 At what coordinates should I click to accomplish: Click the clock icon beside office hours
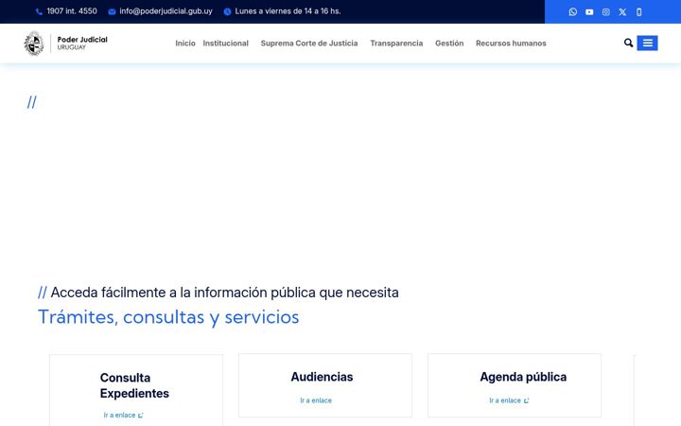pyautogui.click(x=227, y=11)
